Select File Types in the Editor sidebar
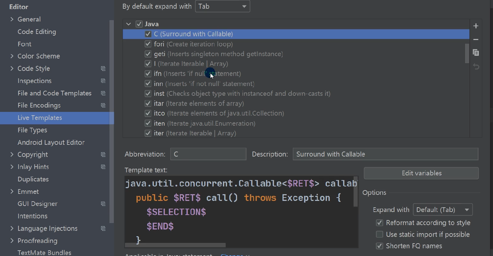Screen dimensions: 493x256 pyautogui.click(x=32, y=130)
